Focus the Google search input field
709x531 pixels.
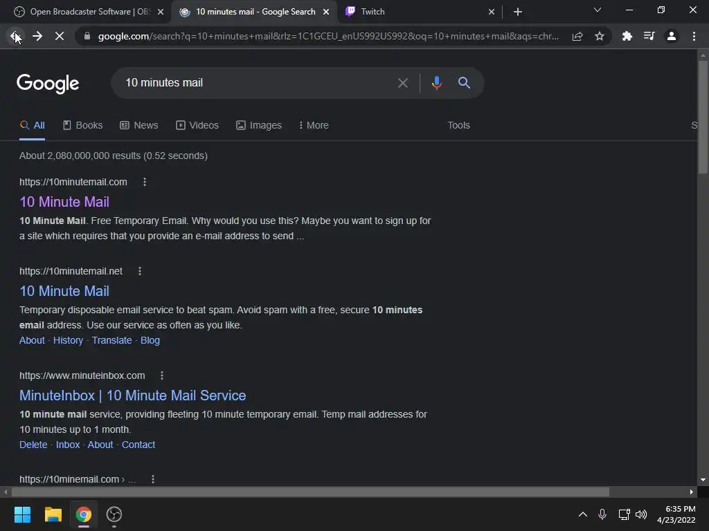point(258,83)
